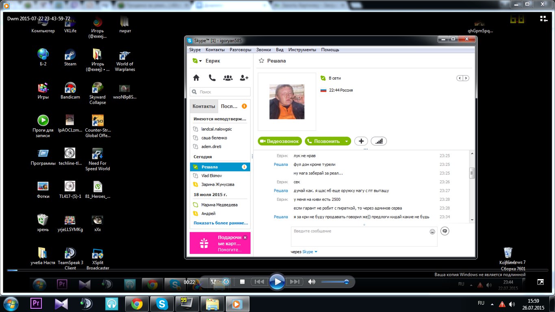Open the через Skype dropdown
Viewport: 555px width, 312px height.
[x=310, y=252]
